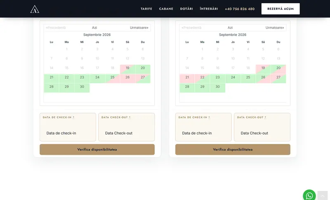Screen dimensions: 330x200
Task: Select day 21 in left calendar
Action: 51,79
